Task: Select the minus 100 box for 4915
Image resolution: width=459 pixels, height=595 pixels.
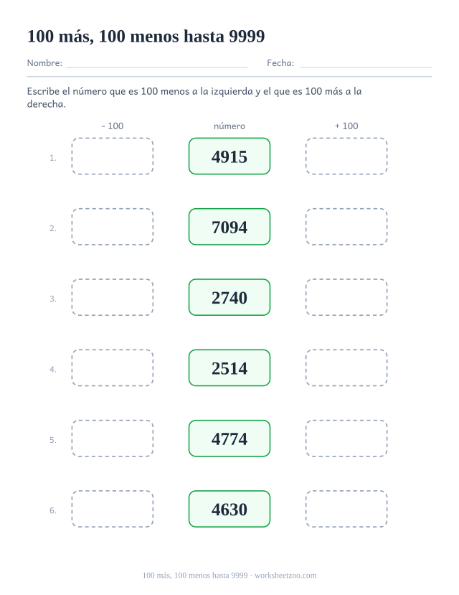Action: [113, 156]
